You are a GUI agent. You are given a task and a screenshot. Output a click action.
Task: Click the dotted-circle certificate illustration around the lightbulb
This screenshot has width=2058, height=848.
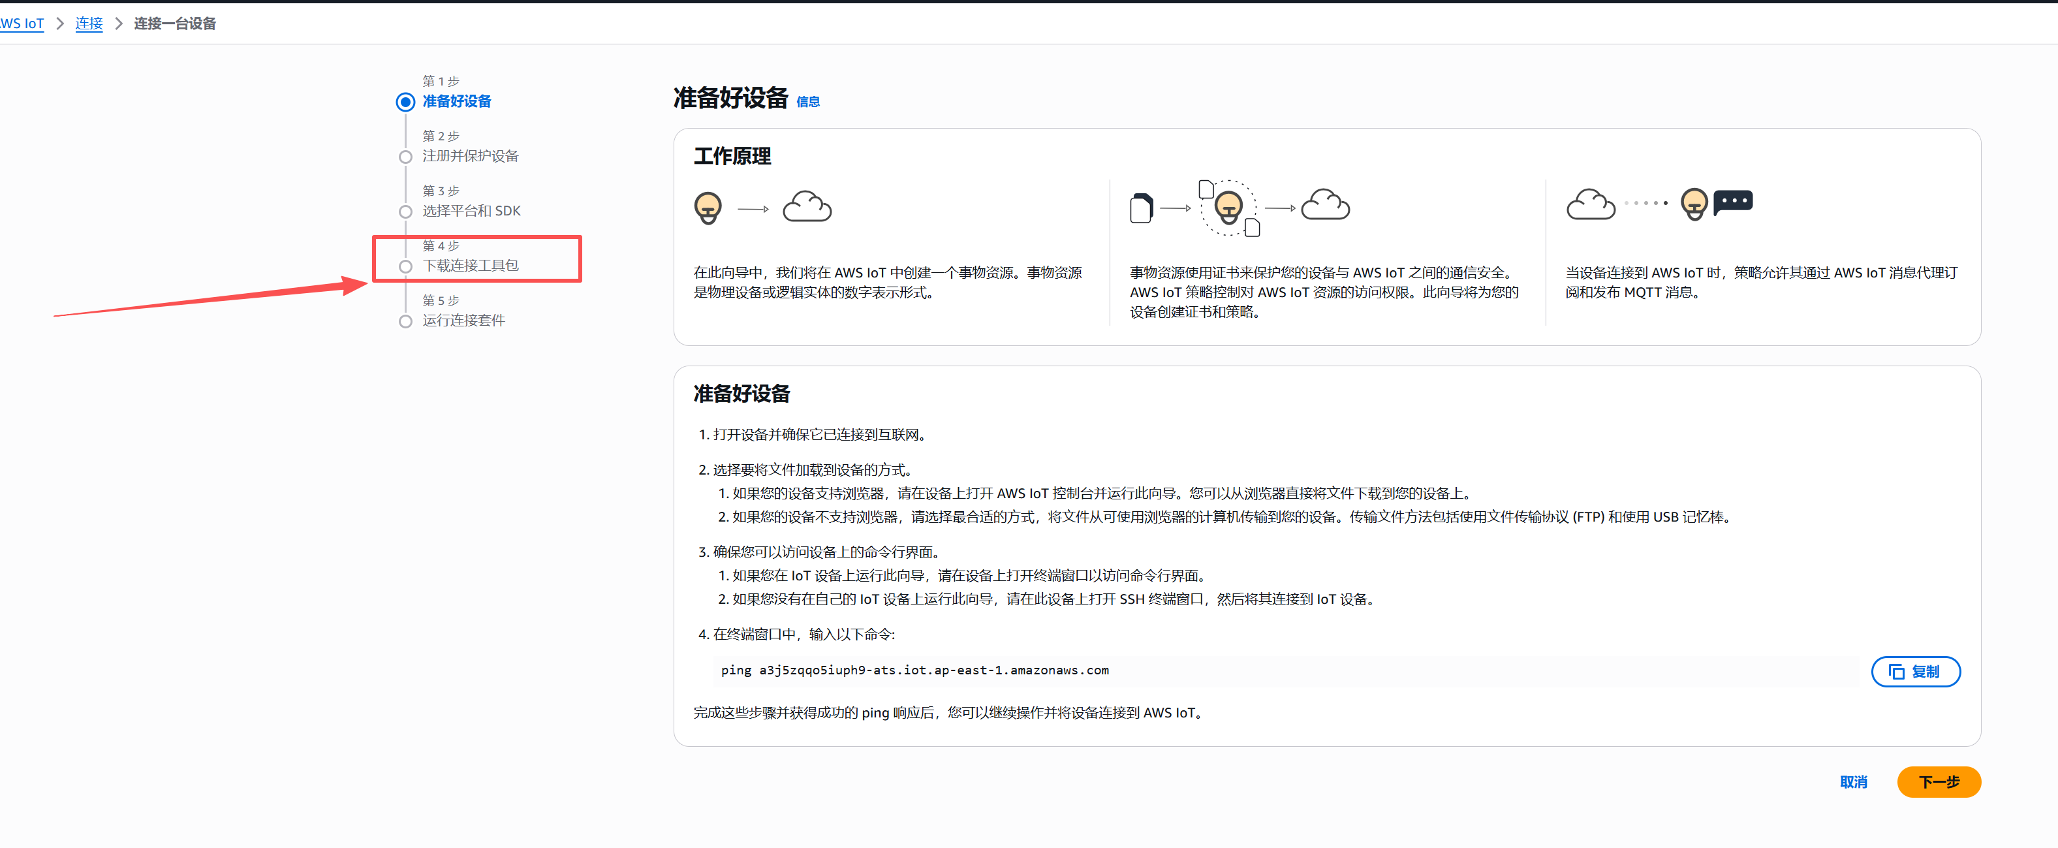click(x=1230, y=210)
